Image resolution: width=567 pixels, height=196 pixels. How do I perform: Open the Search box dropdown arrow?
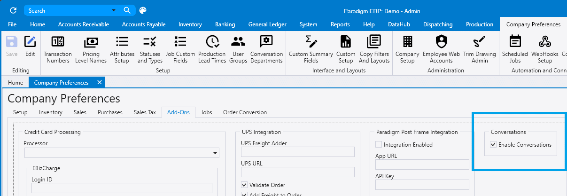[113, 10]
